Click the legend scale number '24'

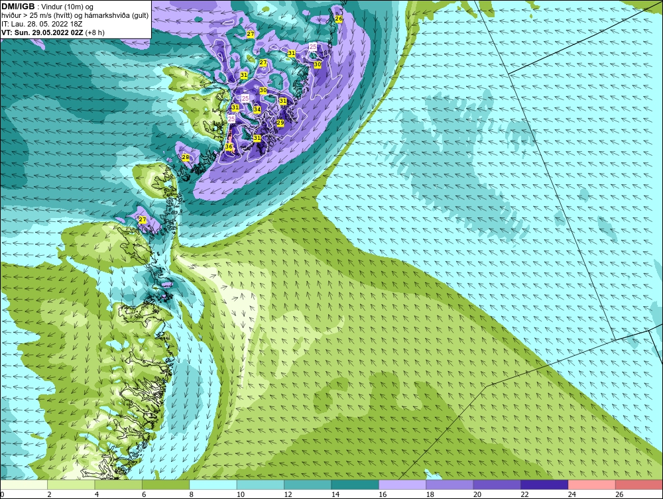(572, 494)
